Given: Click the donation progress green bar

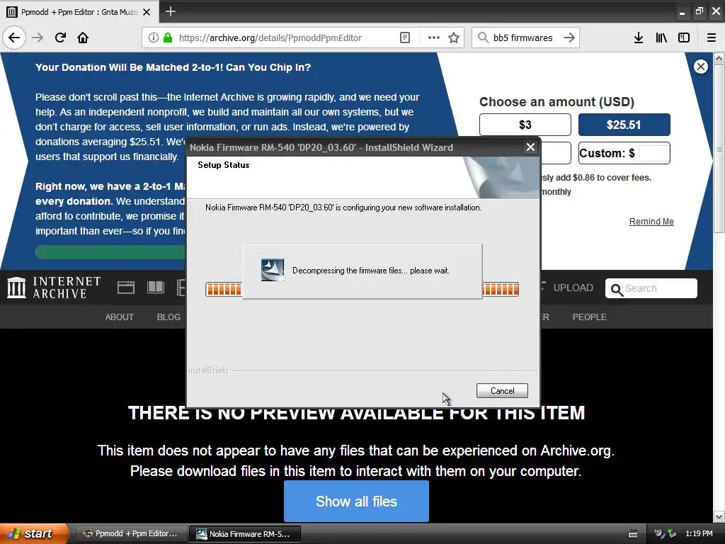Looking at the screenshot, I should pyautogui.click(x=110, y=252).
